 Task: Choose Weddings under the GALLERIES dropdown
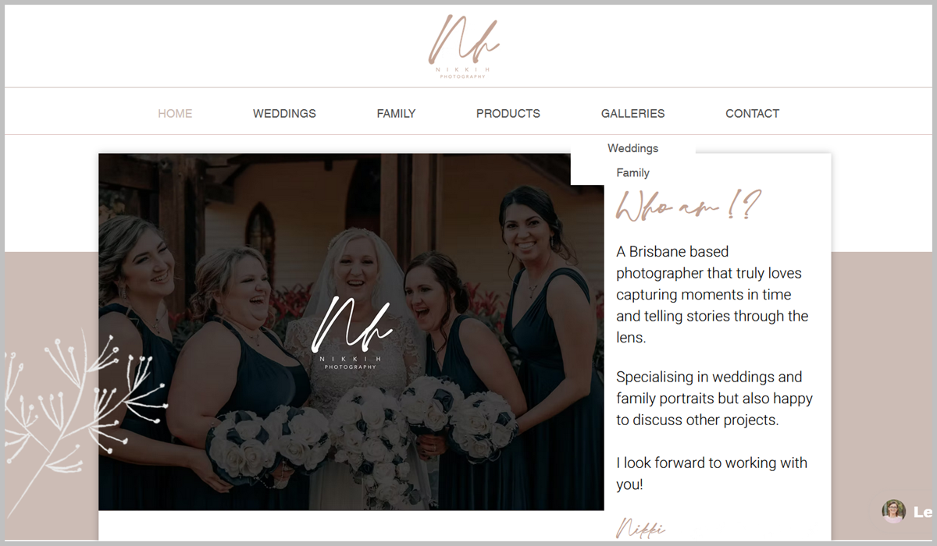pos(633,148)
